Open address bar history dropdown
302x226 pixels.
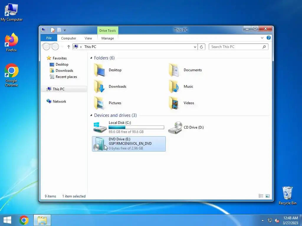(195, 47)
